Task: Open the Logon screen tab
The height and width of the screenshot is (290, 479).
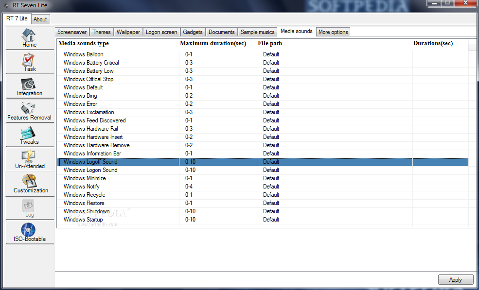Action: coord(161,32)
